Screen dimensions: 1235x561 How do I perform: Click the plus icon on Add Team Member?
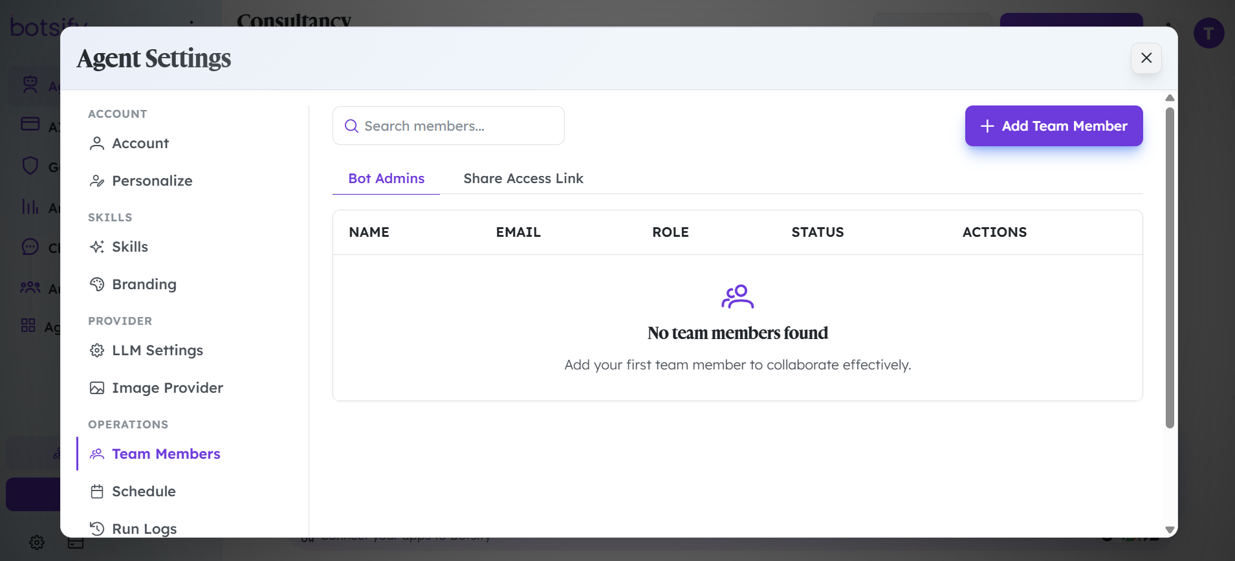coord(987,126)
